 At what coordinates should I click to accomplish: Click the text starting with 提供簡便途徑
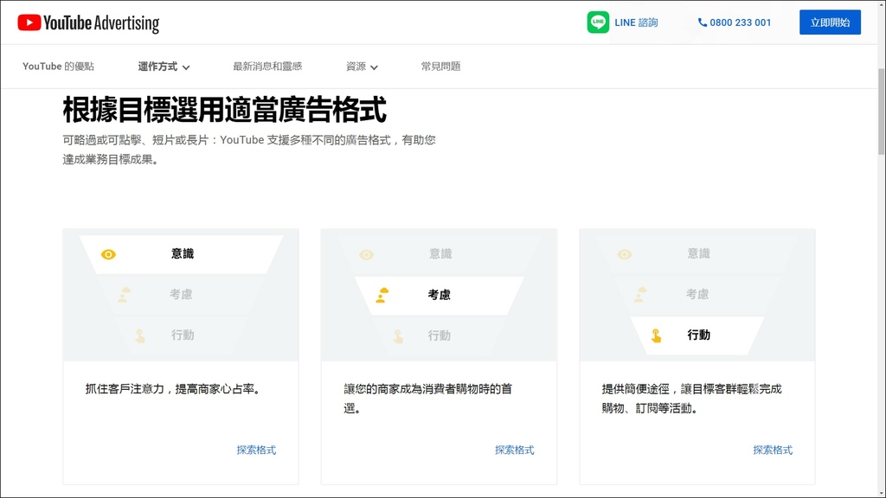691,399
